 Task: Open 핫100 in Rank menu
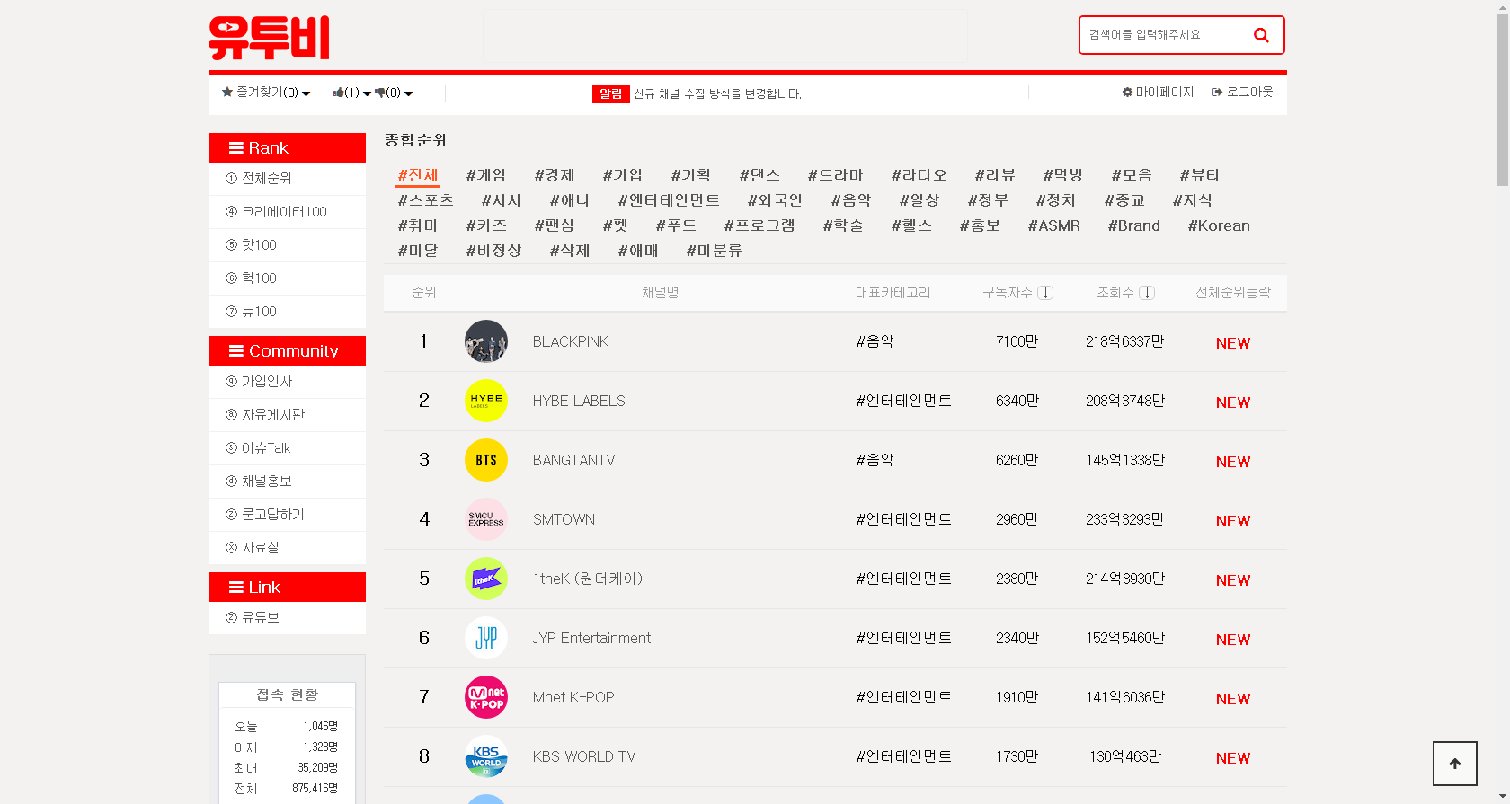(287, 245)
